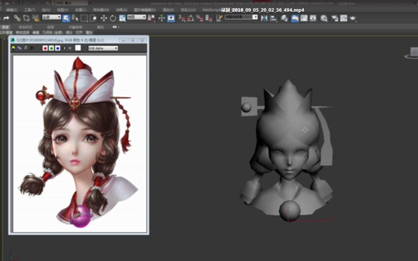The width and height of the screenshot is (418, 261).
Task: Switch to the 选择 ribbon tab
Action: point(50,27)
